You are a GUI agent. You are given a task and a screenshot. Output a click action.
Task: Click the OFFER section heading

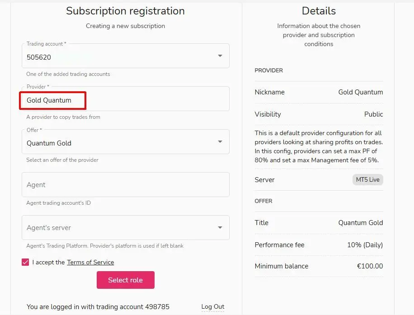263,201
